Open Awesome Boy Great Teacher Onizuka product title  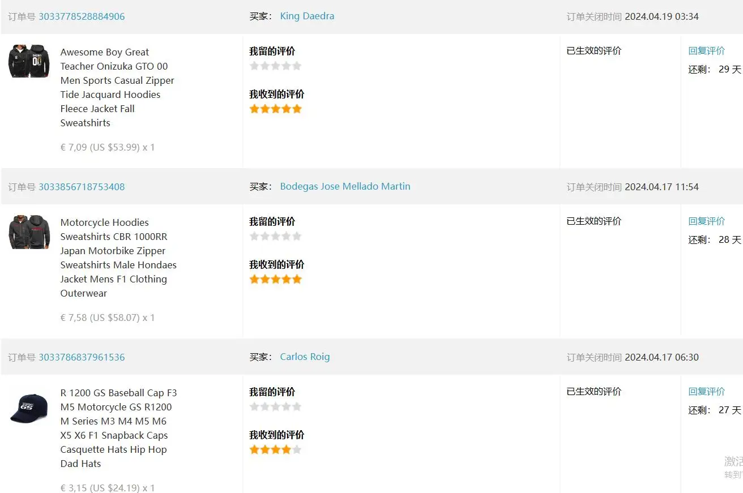click(117, 87)
